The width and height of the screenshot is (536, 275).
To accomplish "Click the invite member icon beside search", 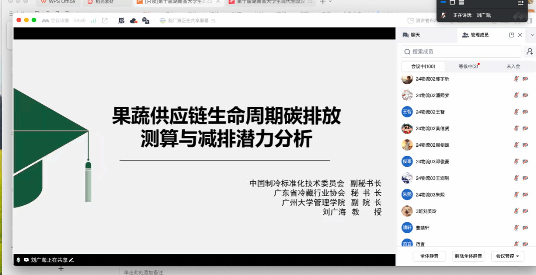I will 529,51.
